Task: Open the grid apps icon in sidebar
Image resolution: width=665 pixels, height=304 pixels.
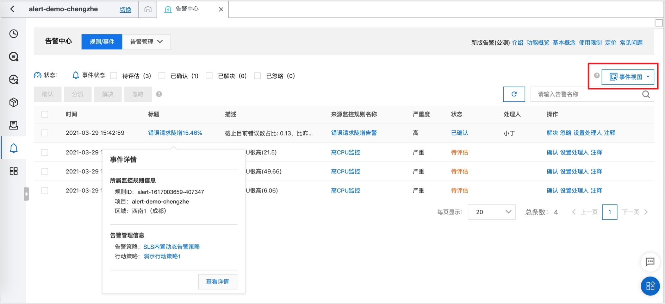Action: point(14,171)
